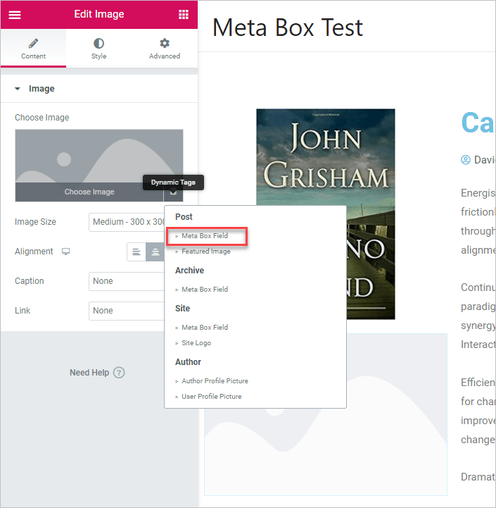Screen dimensions: 496x508
Task: Select Meta Box Field under Post
Action: pos(205,236)
